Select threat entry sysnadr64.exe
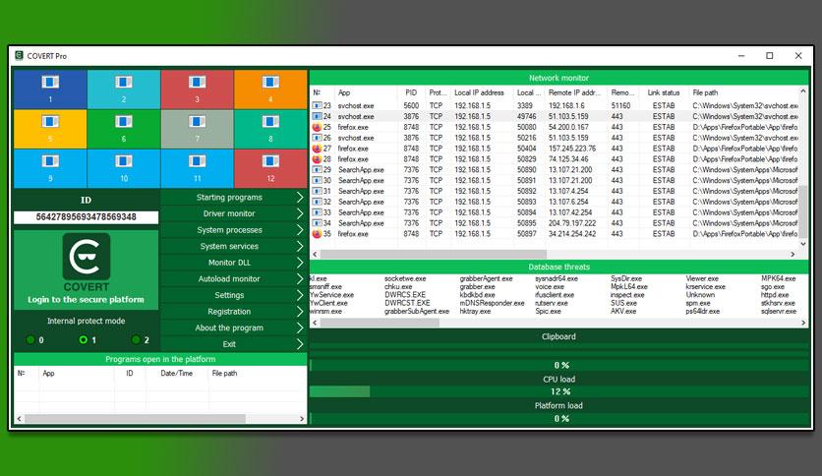This screenshot has height=476, width=822. click(557, 279)
